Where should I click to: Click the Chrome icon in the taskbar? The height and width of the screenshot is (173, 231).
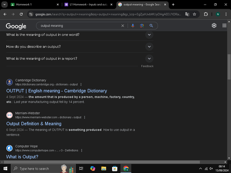[x=126, y=168]
